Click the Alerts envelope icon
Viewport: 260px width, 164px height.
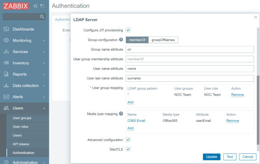tap(6, 97)
